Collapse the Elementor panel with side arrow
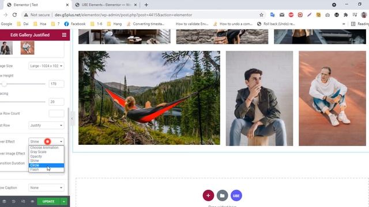Viewport: 369px width, 207px height. click(x=72, y=118)
